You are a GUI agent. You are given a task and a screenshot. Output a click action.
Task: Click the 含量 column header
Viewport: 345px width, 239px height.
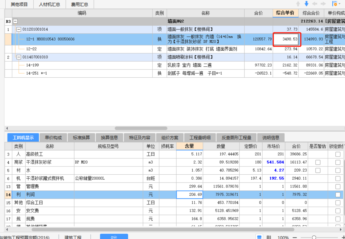(x=189, y=146)
